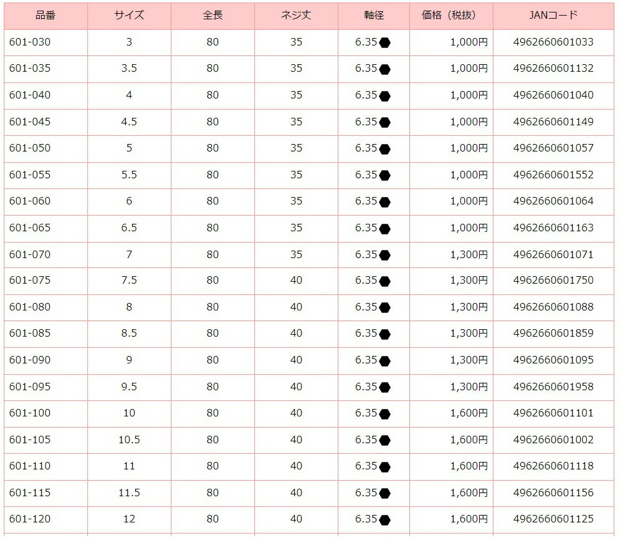Click the 1,300円 price in row 601-070

point(469,254)
